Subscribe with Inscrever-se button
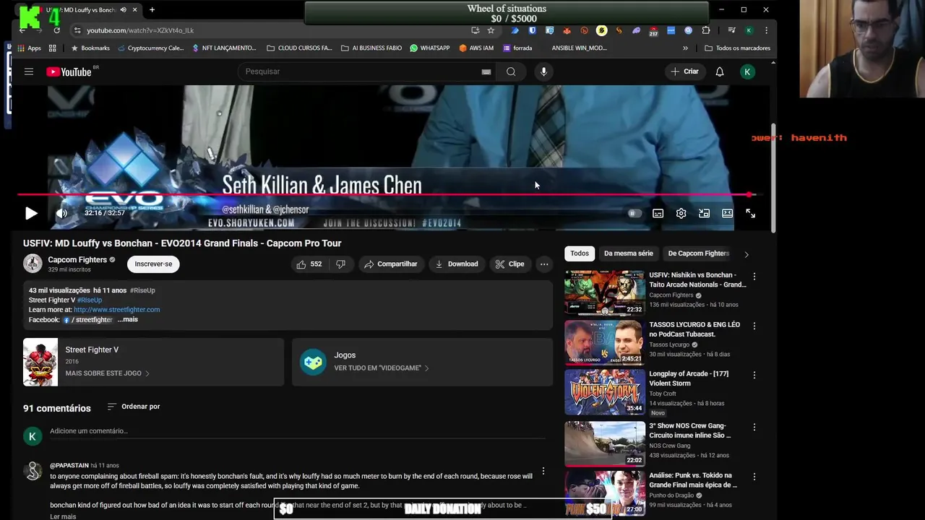Image resolution: width=925 pixels, height=520 pixels. (153, 264)
